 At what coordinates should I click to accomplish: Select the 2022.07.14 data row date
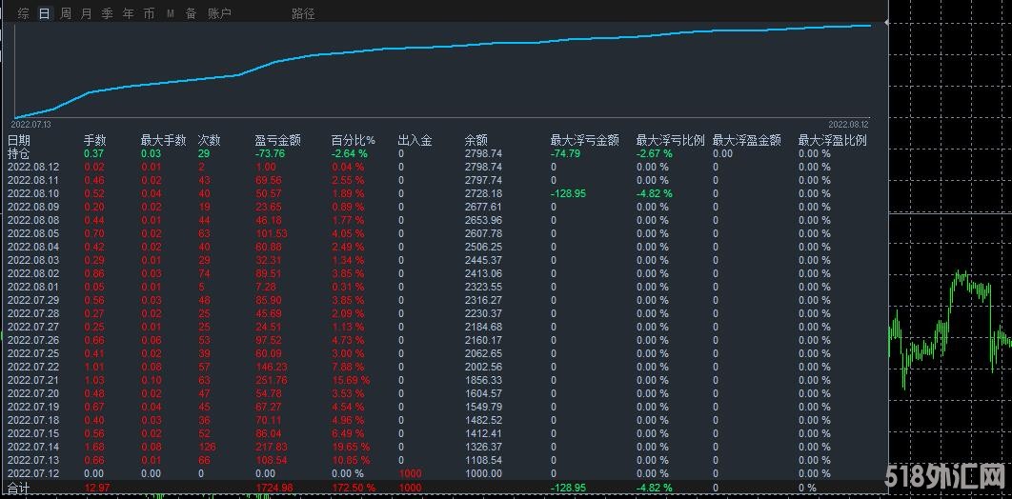33,447
